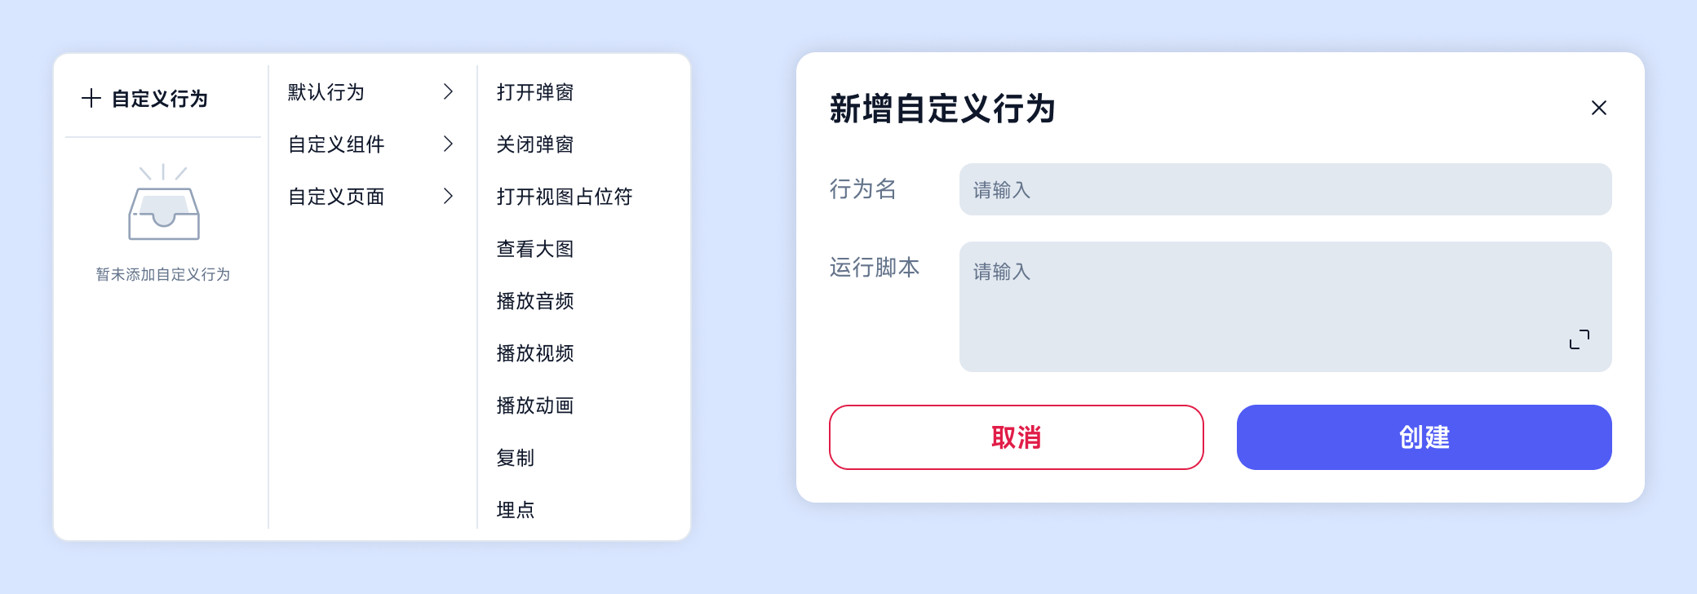Expand the 默认行为 submenu arrow
This screenshot has width=1697, height=594.
(448, 91)
